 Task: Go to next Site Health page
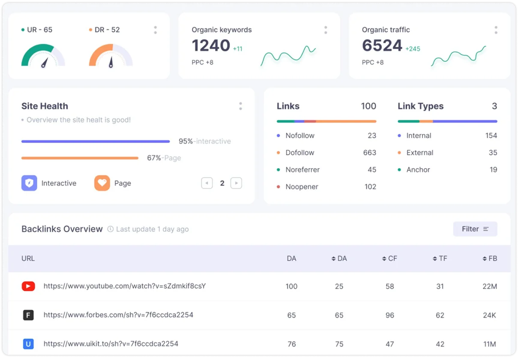[x=236, y=183]
